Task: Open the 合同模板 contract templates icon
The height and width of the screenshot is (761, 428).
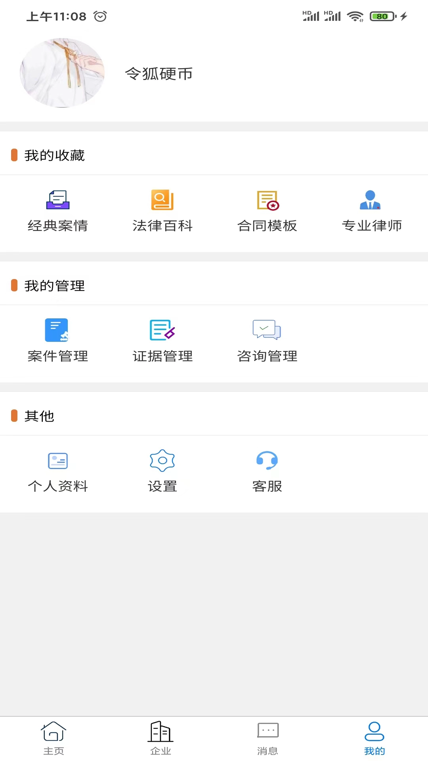Action: [x=267, y=200]
